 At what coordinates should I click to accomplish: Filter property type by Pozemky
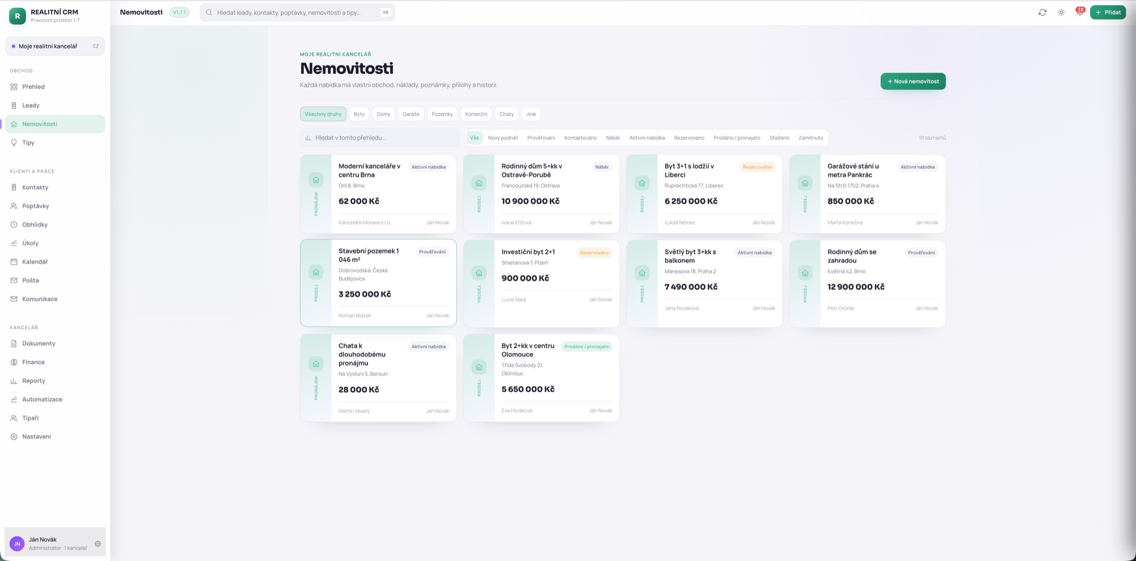[x=442, y=114]
